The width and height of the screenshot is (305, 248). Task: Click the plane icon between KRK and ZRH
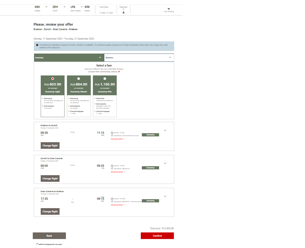click(x=46, y=7)
